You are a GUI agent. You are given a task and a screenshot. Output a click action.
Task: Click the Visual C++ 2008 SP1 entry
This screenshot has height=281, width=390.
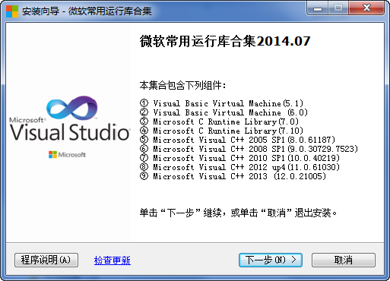point(249,149)
